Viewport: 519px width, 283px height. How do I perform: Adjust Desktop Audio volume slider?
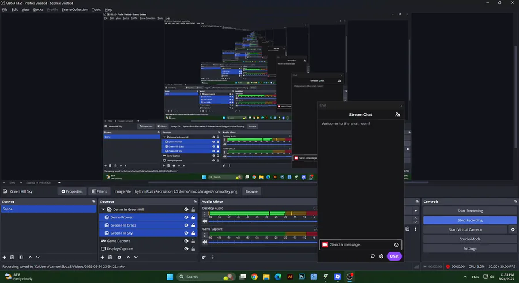click(263, 221)
